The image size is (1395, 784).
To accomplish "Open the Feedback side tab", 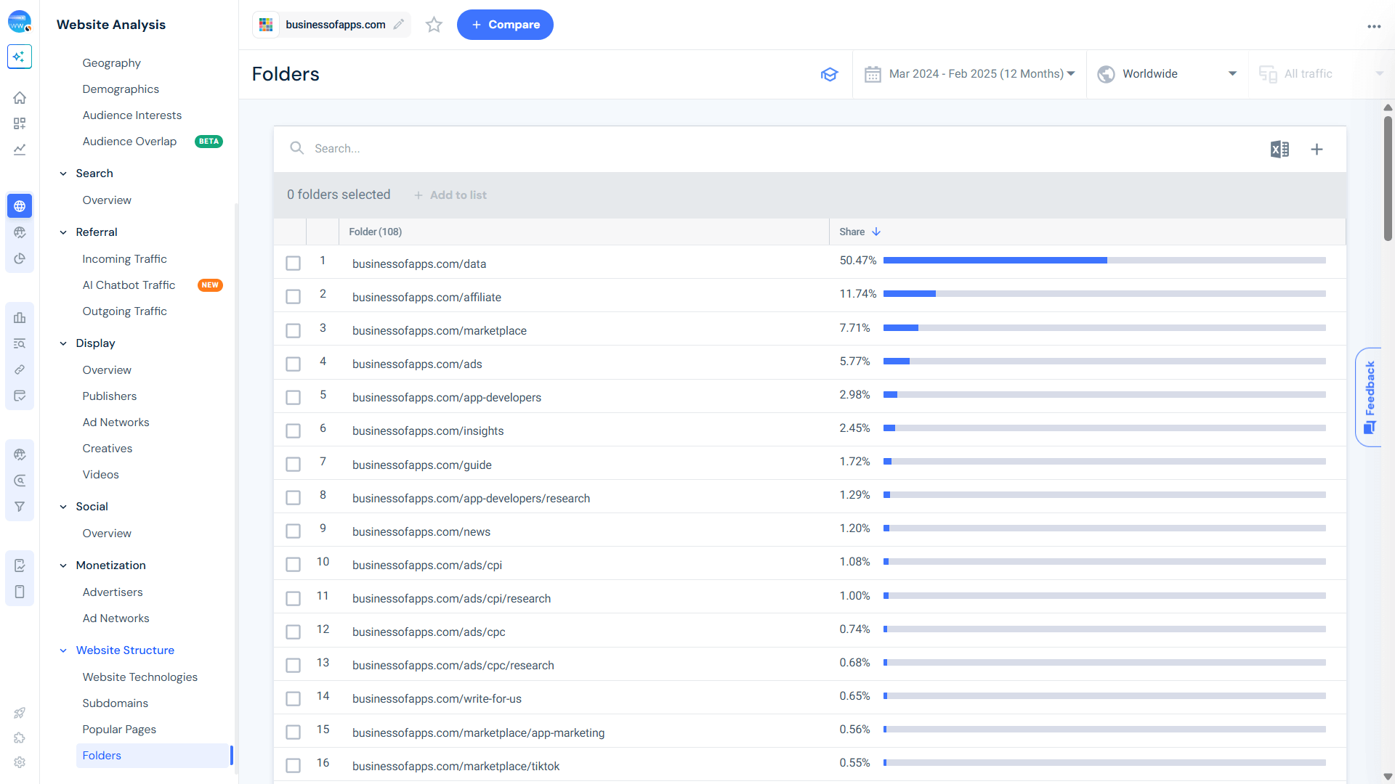I will coord(1369,397).
